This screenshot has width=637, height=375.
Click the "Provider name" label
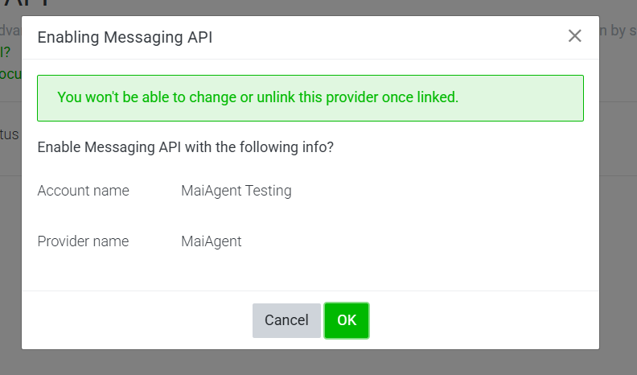(x=84, y=241)
